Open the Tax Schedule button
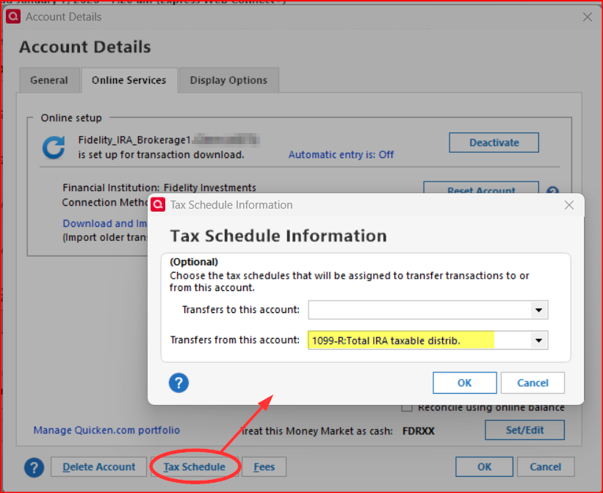603x493 pixels. click(x=195, y=467)
